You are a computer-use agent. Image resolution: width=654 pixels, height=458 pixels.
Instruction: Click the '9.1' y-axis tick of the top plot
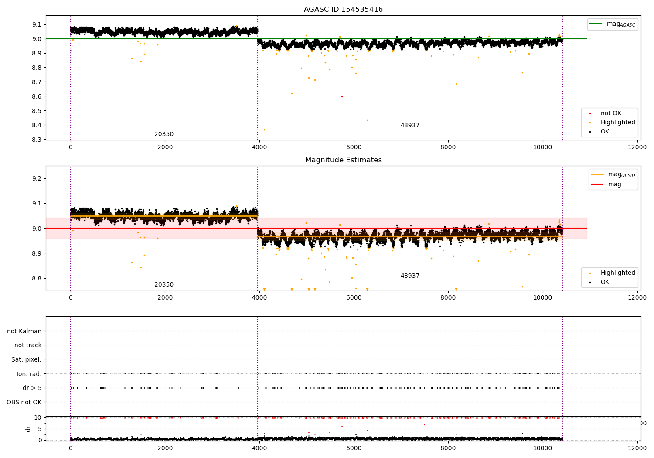tap(37, 24)
